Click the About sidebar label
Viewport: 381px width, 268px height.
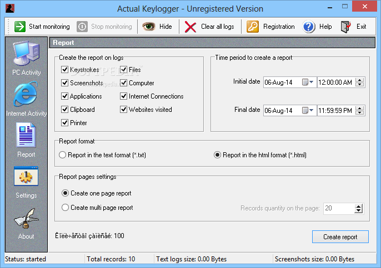(x=26, y=236)
